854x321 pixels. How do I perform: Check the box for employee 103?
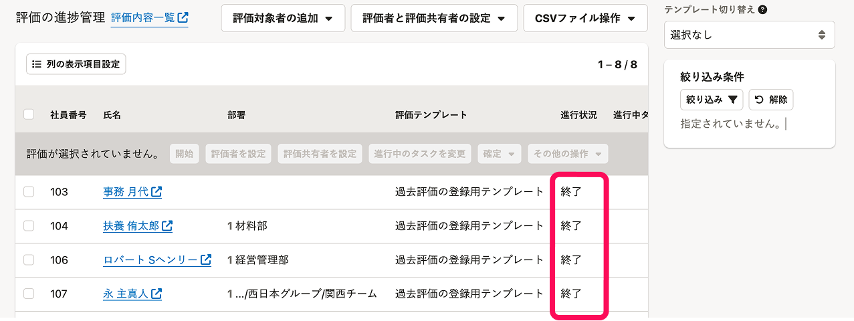click(29, 192)
